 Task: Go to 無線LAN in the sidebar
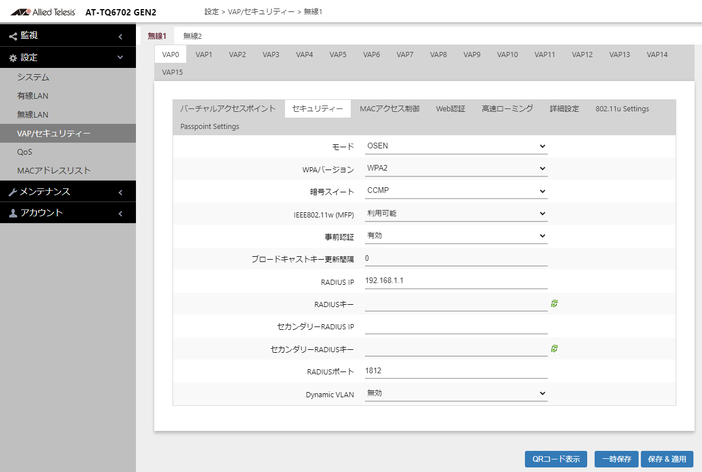[x=68, y=115]
